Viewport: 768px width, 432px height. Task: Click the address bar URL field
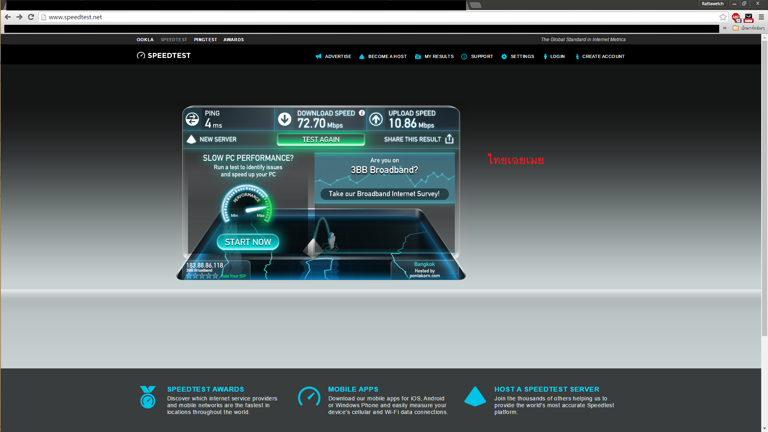[360, 17]
